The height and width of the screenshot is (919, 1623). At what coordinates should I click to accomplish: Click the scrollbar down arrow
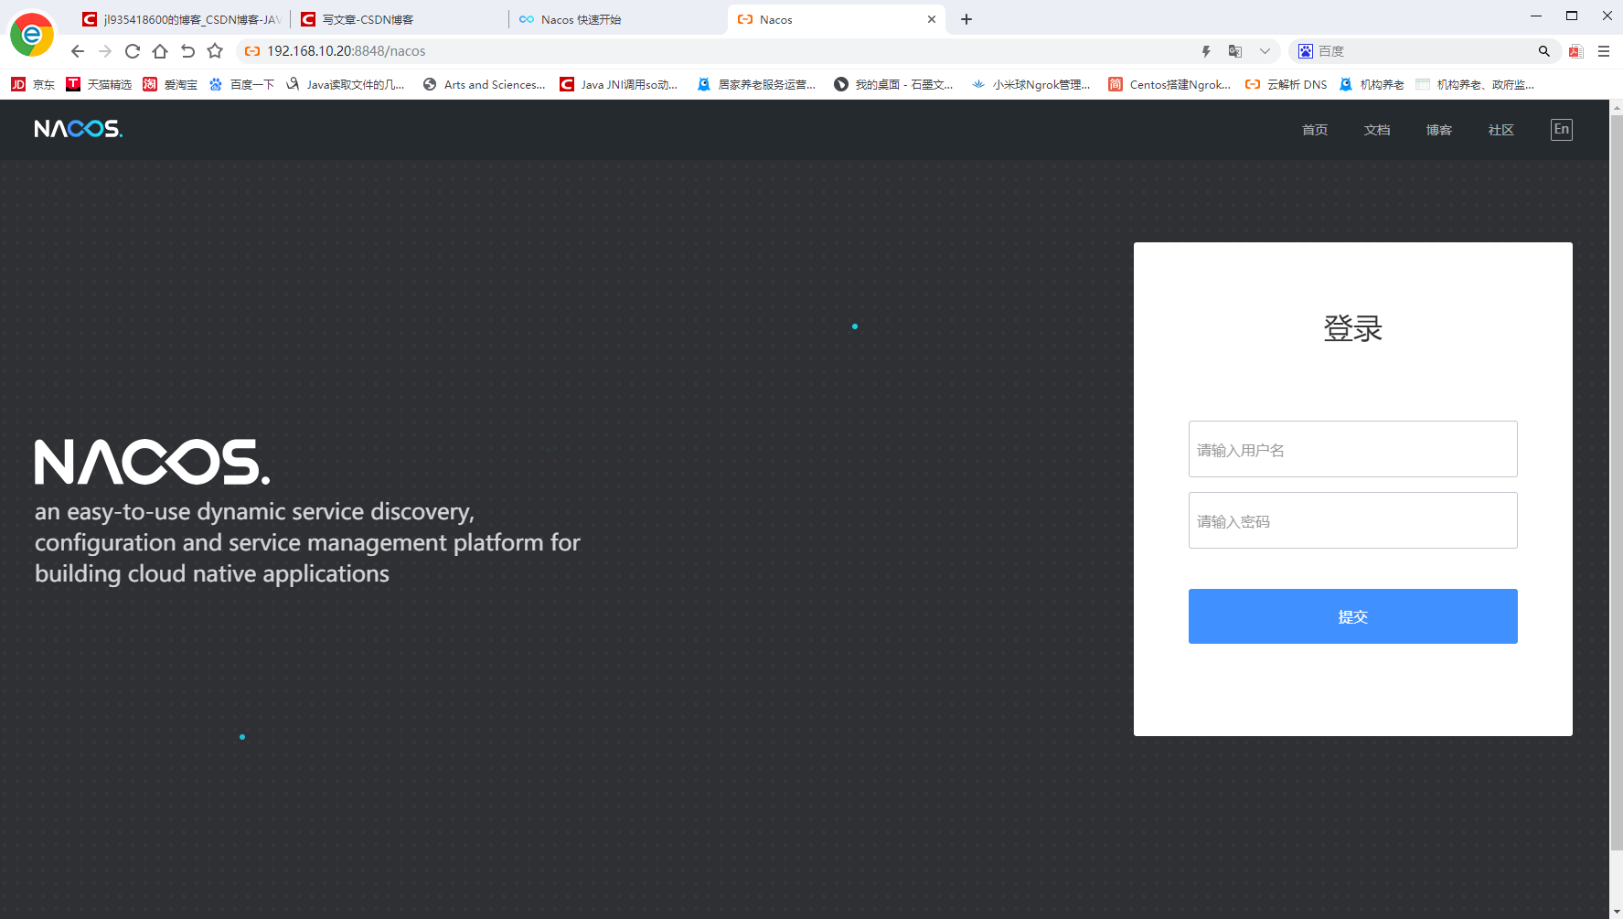1616,912
